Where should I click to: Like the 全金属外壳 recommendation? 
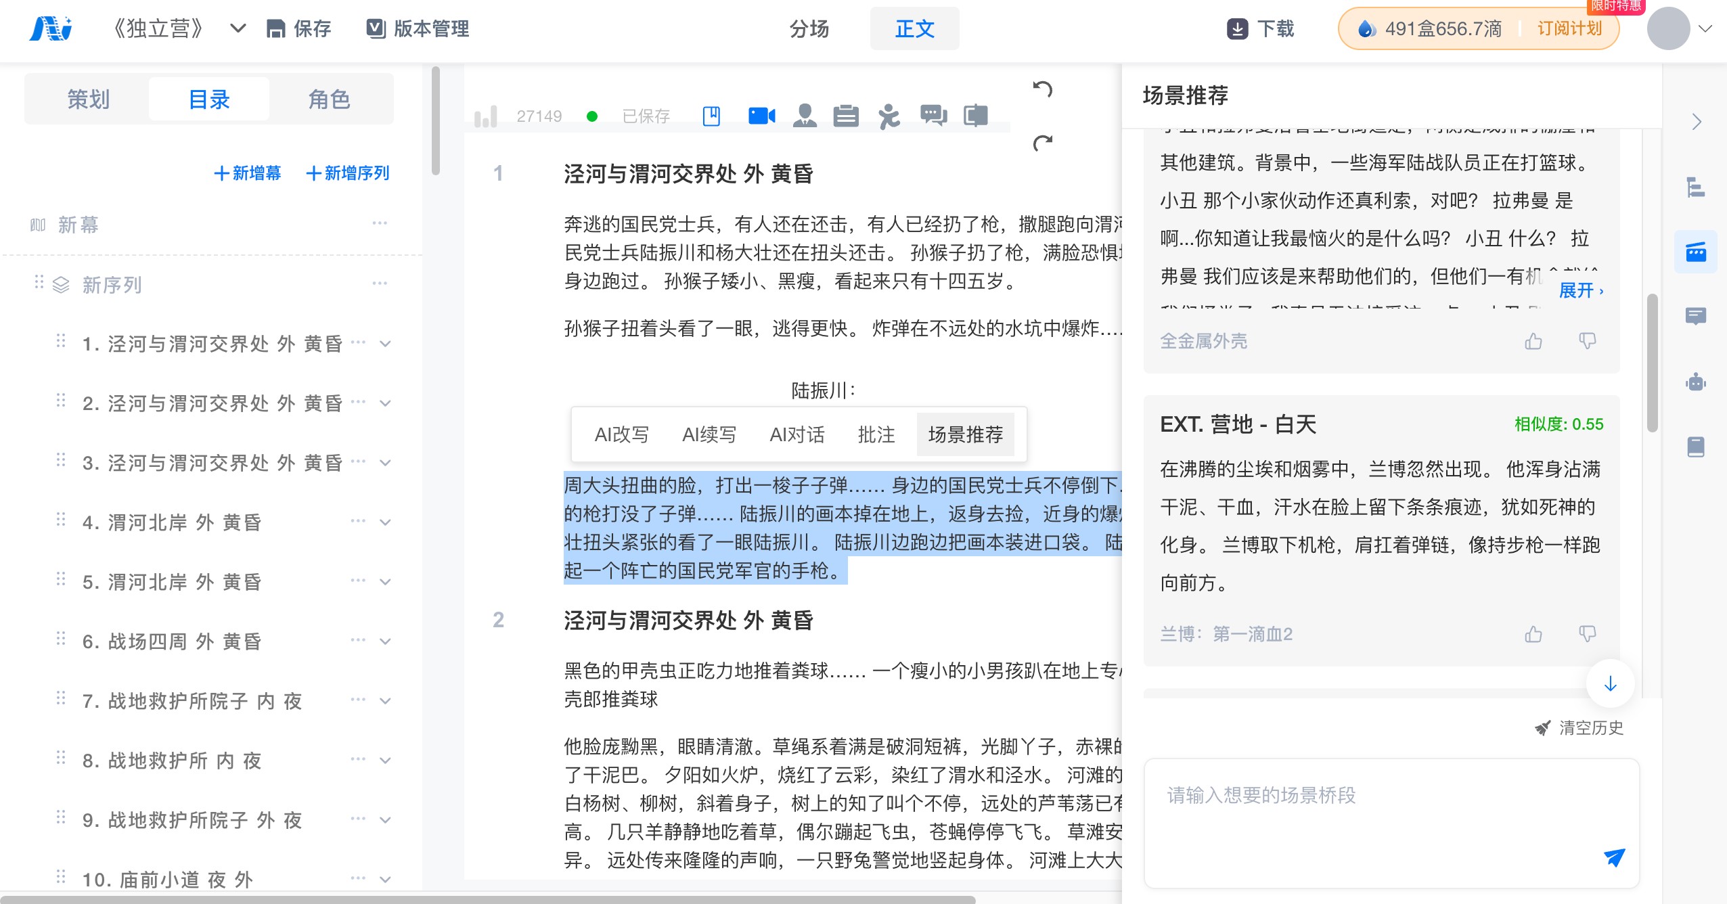tap(1533, 341)
